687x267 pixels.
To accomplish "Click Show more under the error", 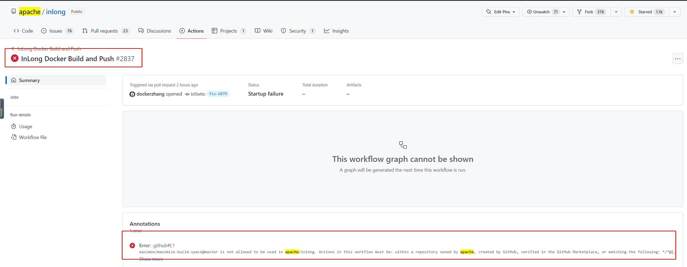I will (151, 259).
